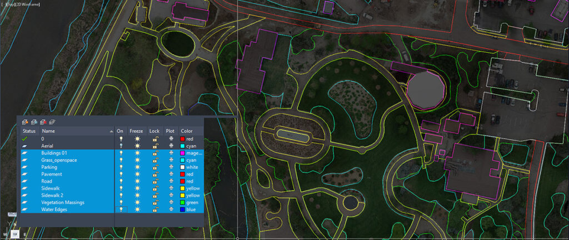This screenshot has height=240, width=569.
Task: Lock the Parking layer padlock
Action: click(x=154, y=167)
